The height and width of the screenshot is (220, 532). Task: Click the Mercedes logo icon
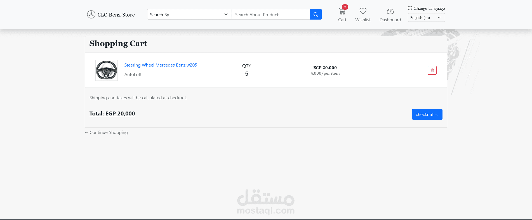click(x=91, y=14)
